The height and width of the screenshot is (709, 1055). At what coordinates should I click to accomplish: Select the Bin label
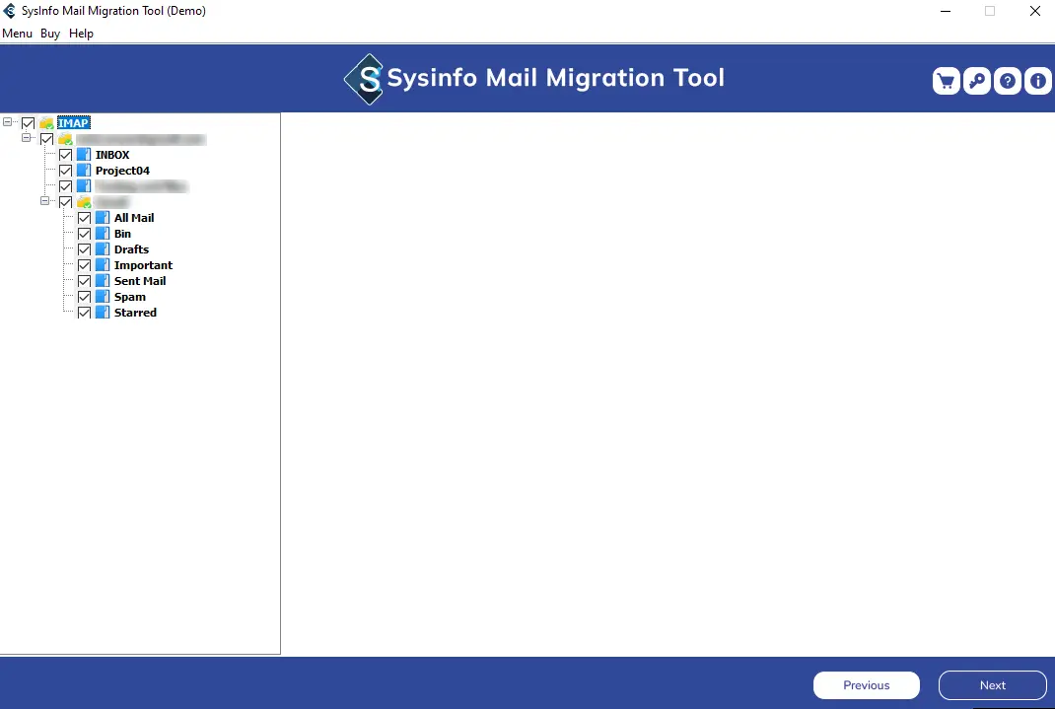click(122, 234)
